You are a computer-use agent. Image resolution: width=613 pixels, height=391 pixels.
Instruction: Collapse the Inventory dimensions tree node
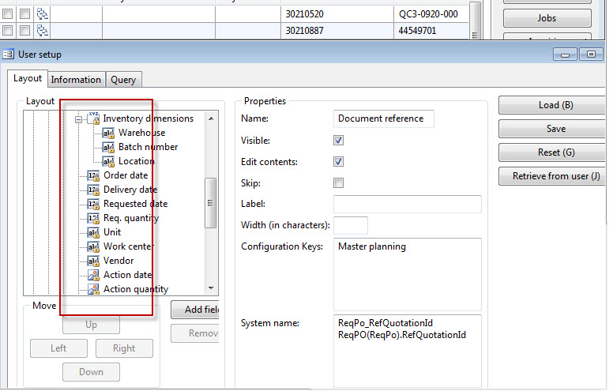coord(78,119)
